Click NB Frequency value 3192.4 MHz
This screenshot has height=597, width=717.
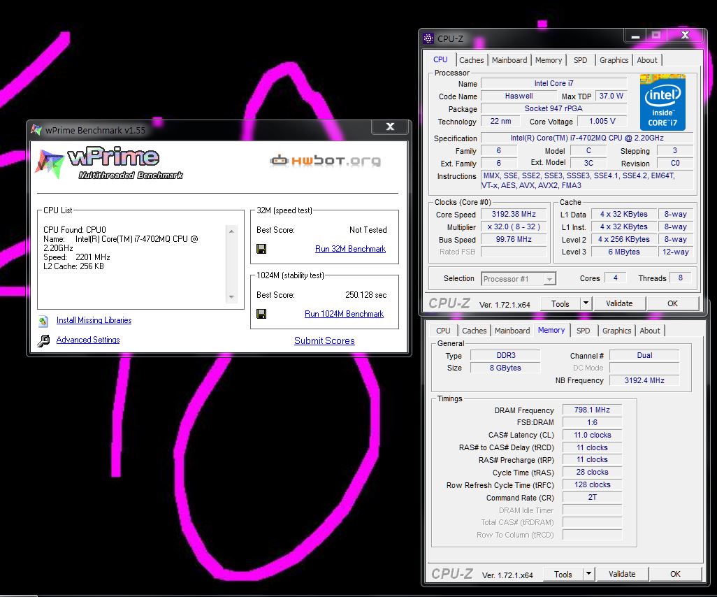tap(644, 380)
